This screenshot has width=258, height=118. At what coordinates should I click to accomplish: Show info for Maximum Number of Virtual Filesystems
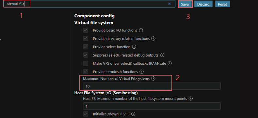153,79
